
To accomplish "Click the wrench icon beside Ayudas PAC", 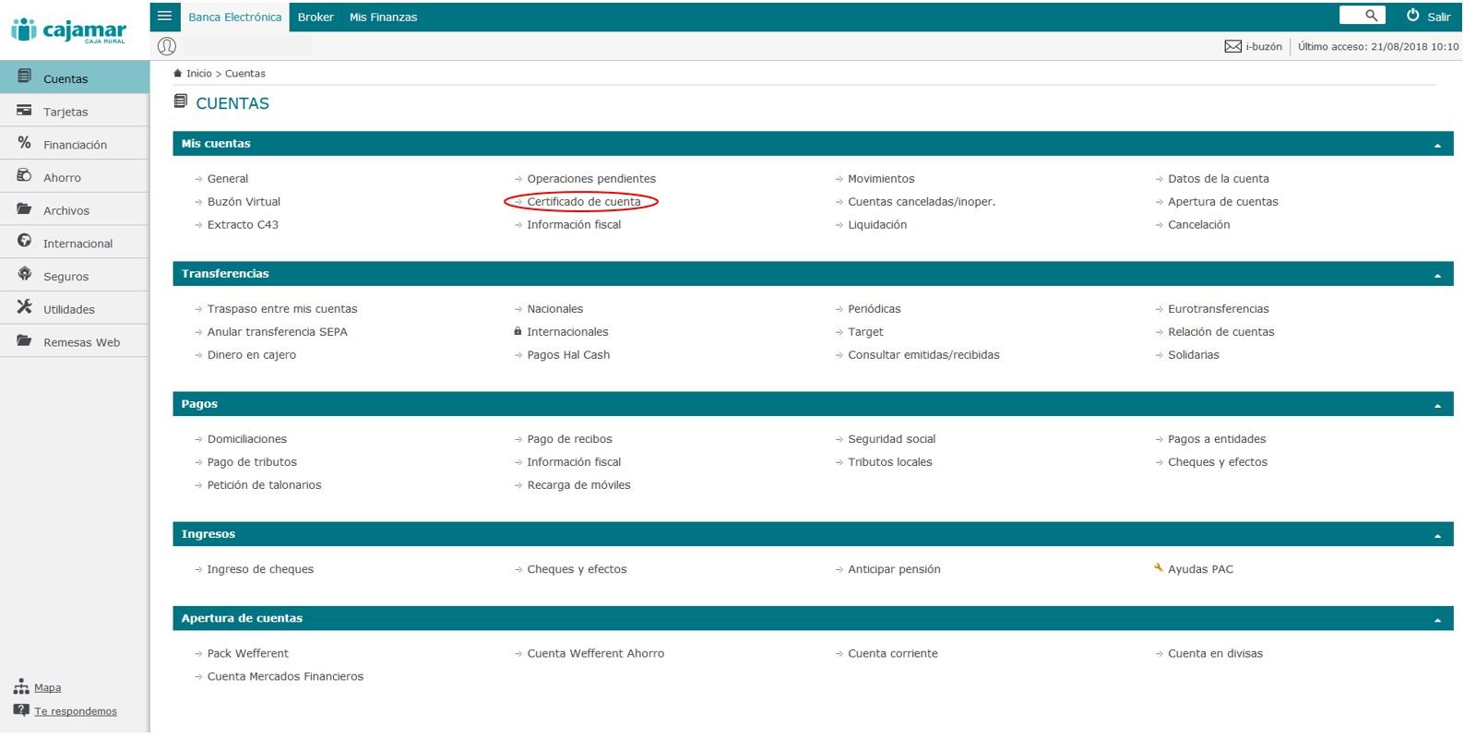I will point(1159,568).
